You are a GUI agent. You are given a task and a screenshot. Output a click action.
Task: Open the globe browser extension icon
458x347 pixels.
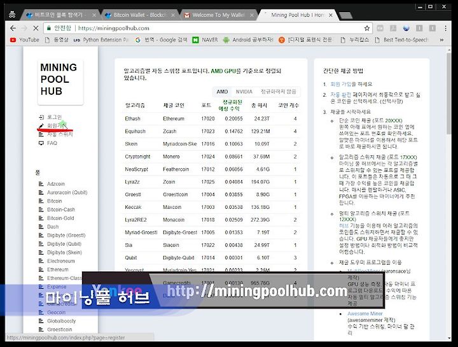click(x=406, y=28)
